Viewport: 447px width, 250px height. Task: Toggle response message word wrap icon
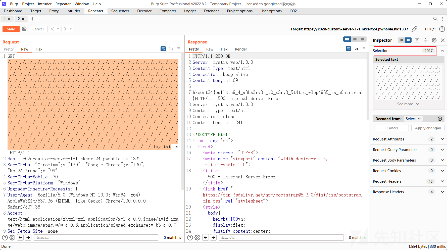tap(348, 49)
